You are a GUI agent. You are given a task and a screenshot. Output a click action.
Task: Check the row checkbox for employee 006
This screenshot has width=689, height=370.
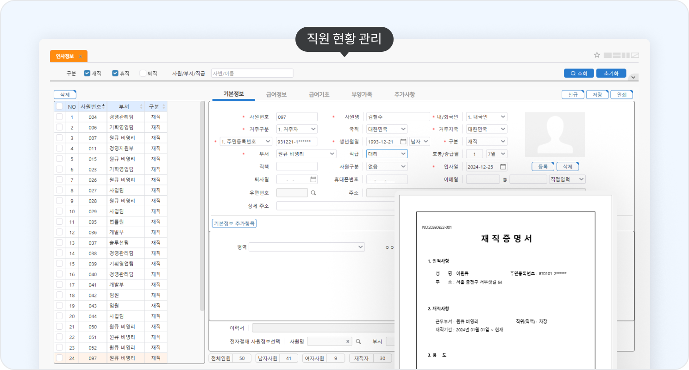coord(59,127)
